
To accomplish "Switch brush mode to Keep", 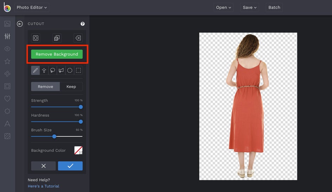I will pos(71,87).
